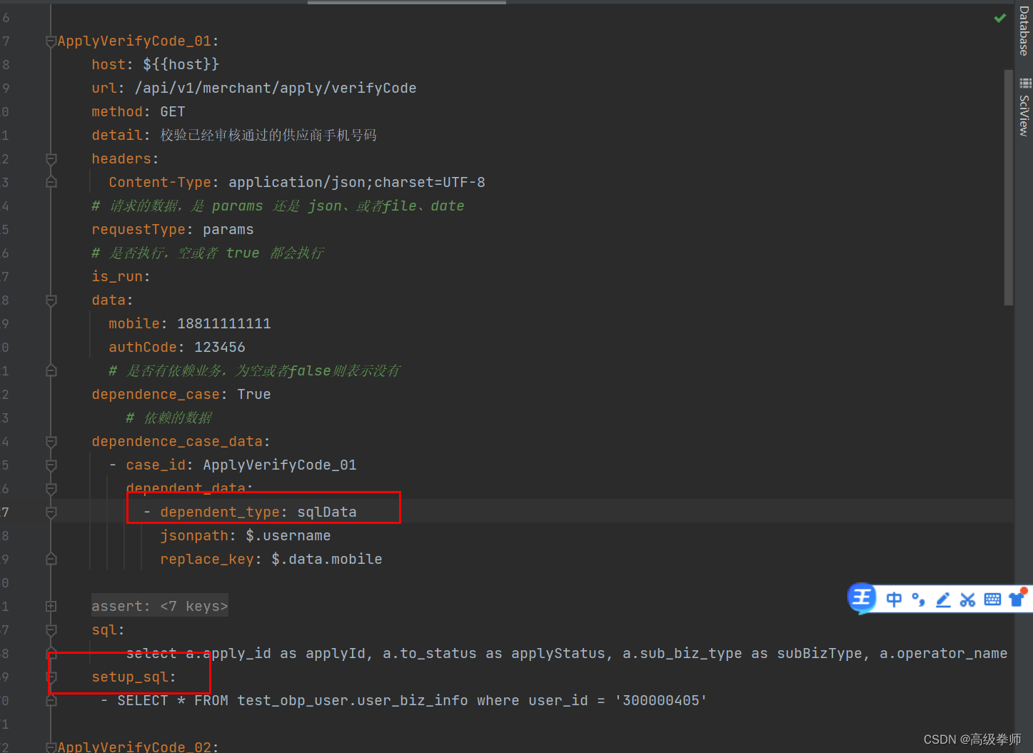Click the 'host: ${{host}}' line
This screenshot has width=1033, height=753.
coord(155,64)
